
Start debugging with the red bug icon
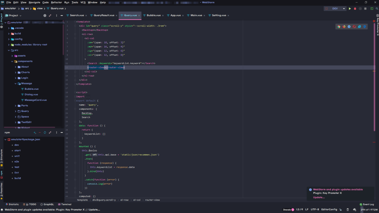355,8
